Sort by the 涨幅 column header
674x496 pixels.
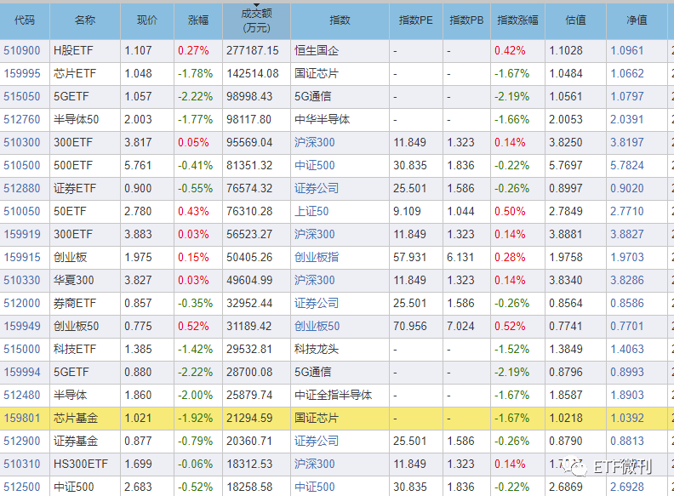coord(198,20)
